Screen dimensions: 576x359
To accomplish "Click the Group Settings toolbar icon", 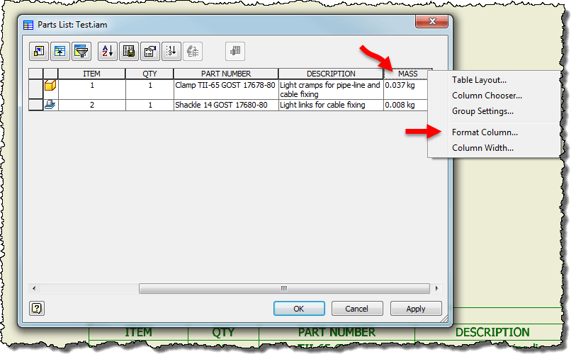I will pyautogui.click(x=60, y=51).
